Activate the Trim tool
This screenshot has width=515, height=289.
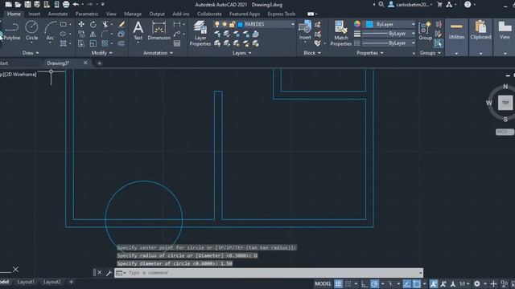pos(105,24)
